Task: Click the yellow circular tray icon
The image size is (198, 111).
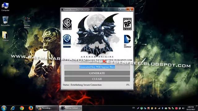Action: pos(152,108)
